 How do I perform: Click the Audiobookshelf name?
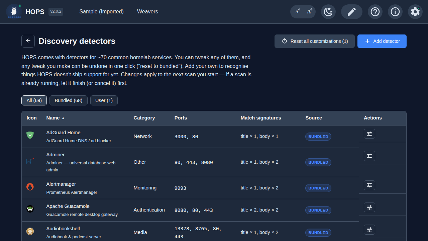[x=63, y=229]
